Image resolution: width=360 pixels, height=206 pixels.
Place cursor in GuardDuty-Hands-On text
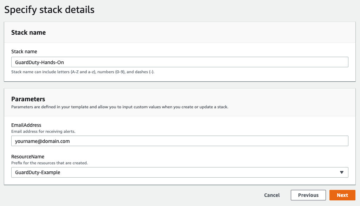click(39, 62)
